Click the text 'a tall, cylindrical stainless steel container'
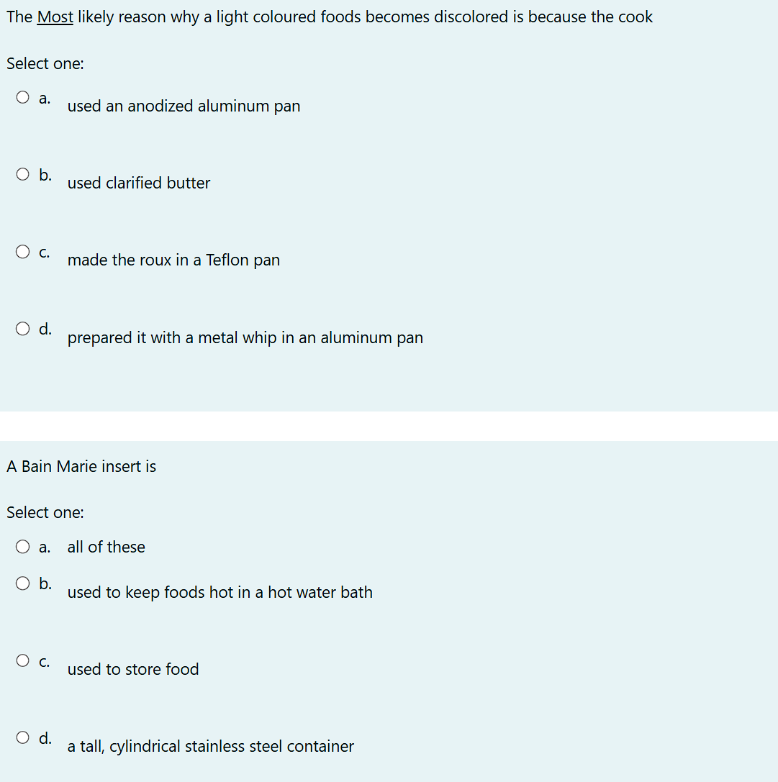Image resolution: width=778 pixels, height=782 pixels. tap(211, 747)
